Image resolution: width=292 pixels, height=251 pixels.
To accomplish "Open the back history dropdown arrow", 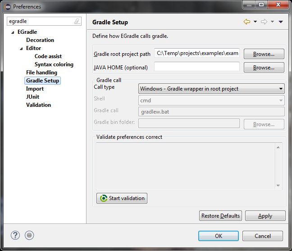I will point(255,22).
